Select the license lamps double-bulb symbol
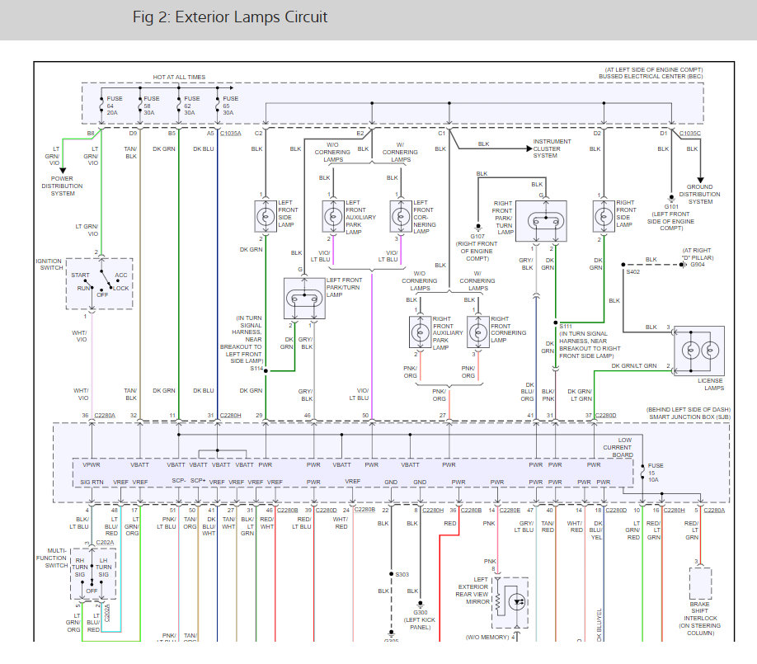Image resolution: width=757 pixels, height=664 pixels. (x=699, y=351)
